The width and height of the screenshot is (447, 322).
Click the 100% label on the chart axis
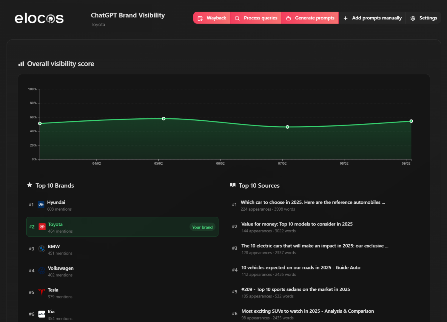tap(32, 89)
